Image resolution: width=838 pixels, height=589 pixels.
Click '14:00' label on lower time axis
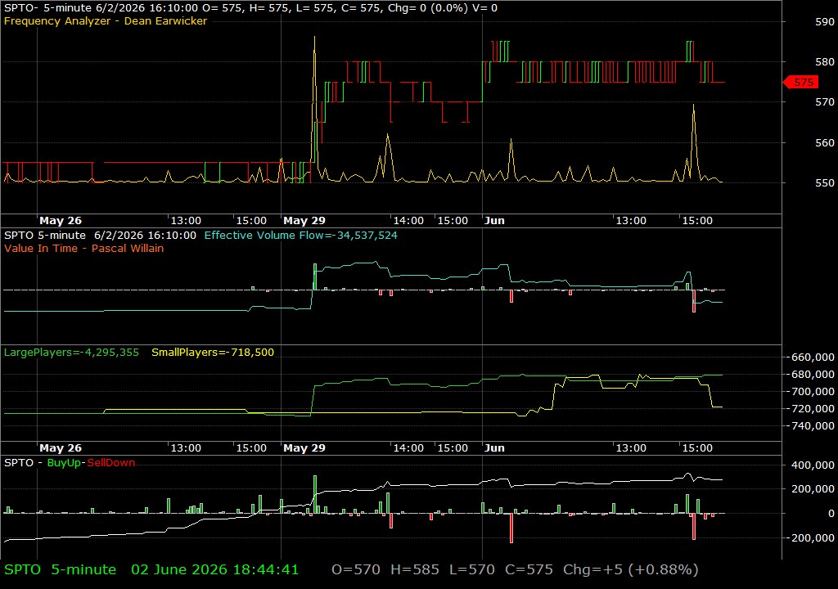[x=408, y=448]
